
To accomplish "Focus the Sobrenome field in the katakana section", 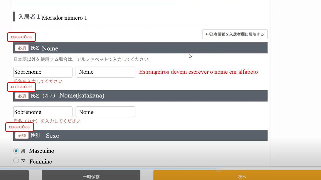I will pos(43,112).
